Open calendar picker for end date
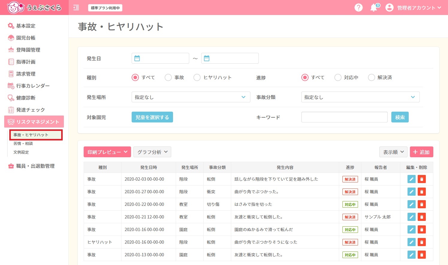The image size is (448, 265). (207, 58)
